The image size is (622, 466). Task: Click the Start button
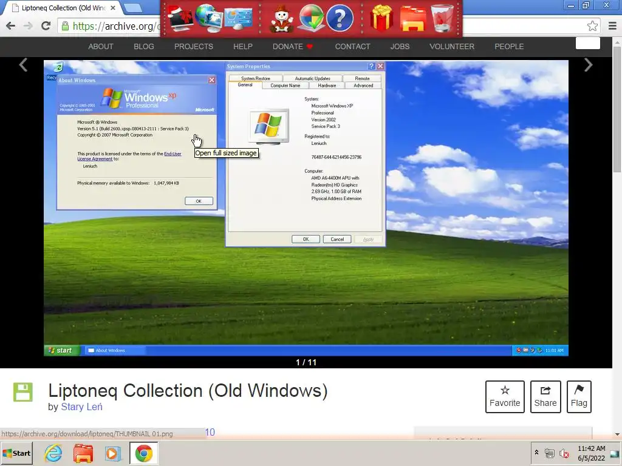[16, 453]
